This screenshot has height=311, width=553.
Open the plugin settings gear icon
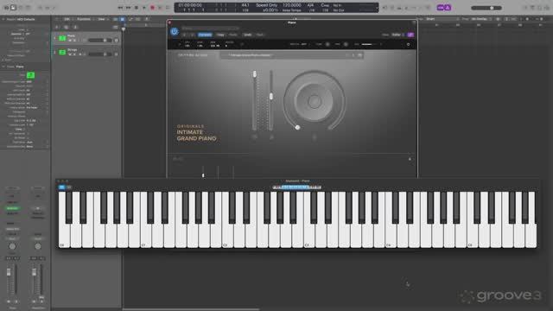[x=409, y=44]
